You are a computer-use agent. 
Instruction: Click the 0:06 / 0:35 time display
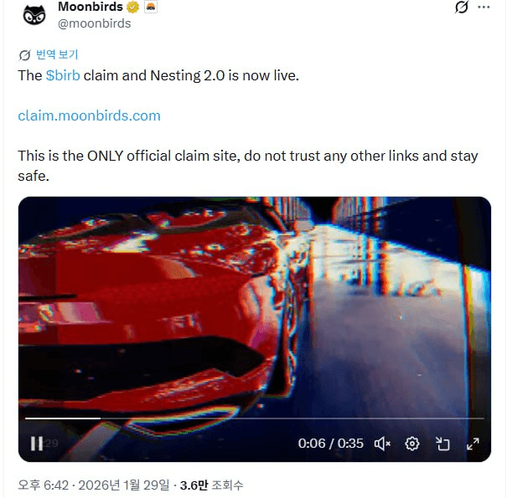click(x=331, y=444)
